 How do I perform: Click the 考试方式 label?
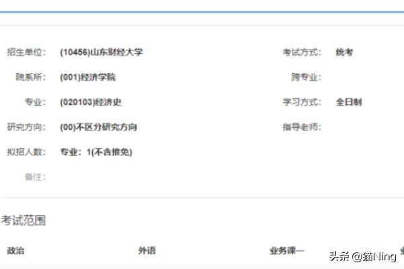[x=302, y=52]
